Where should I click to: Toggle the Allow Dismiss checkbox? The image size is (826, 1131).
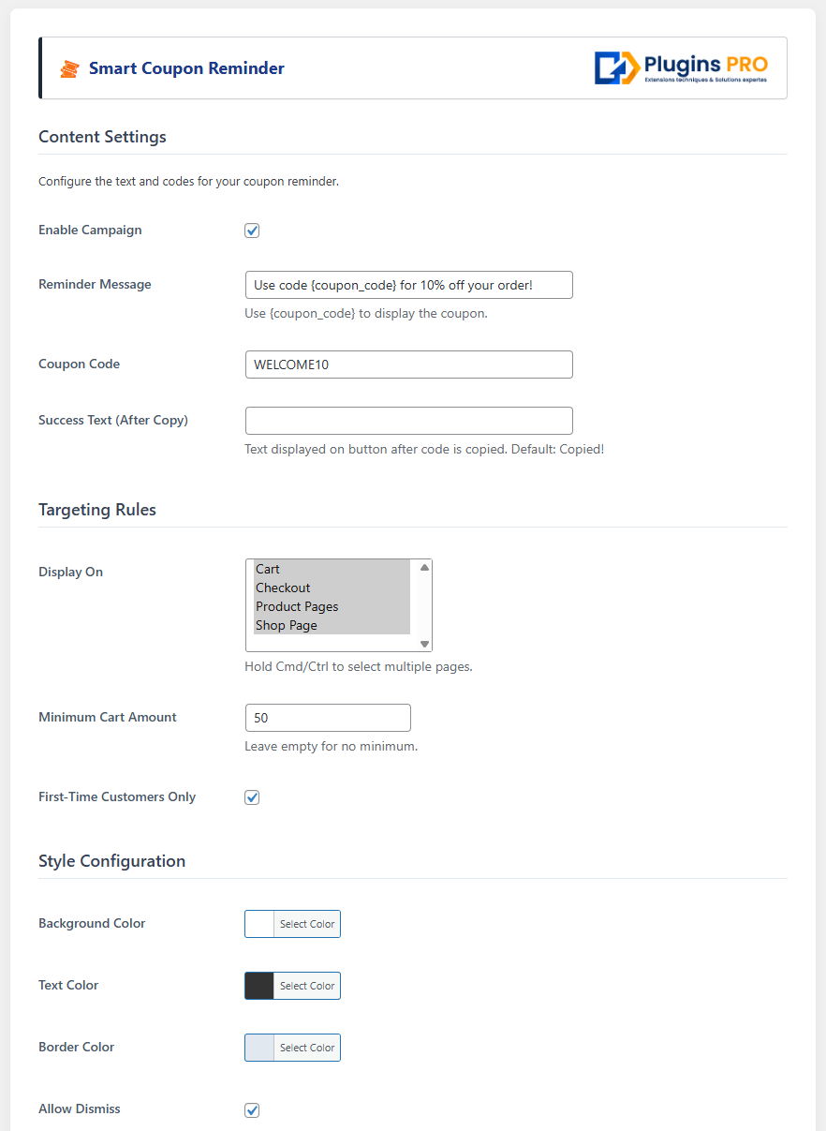[x=252, y=1110]
